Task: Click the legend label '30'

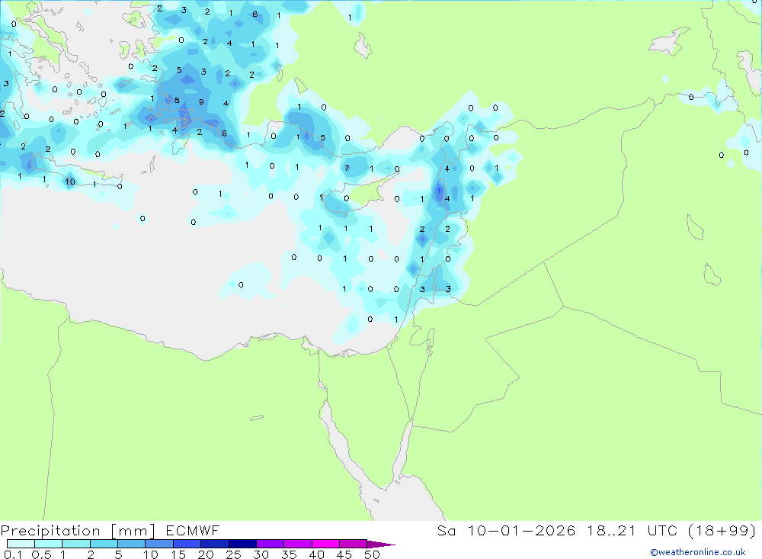Action: point(261,554)
